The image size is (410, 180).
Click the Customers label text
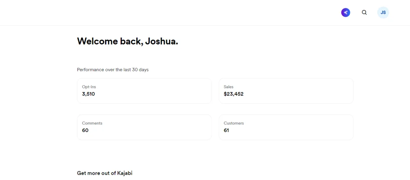[234, 123]
